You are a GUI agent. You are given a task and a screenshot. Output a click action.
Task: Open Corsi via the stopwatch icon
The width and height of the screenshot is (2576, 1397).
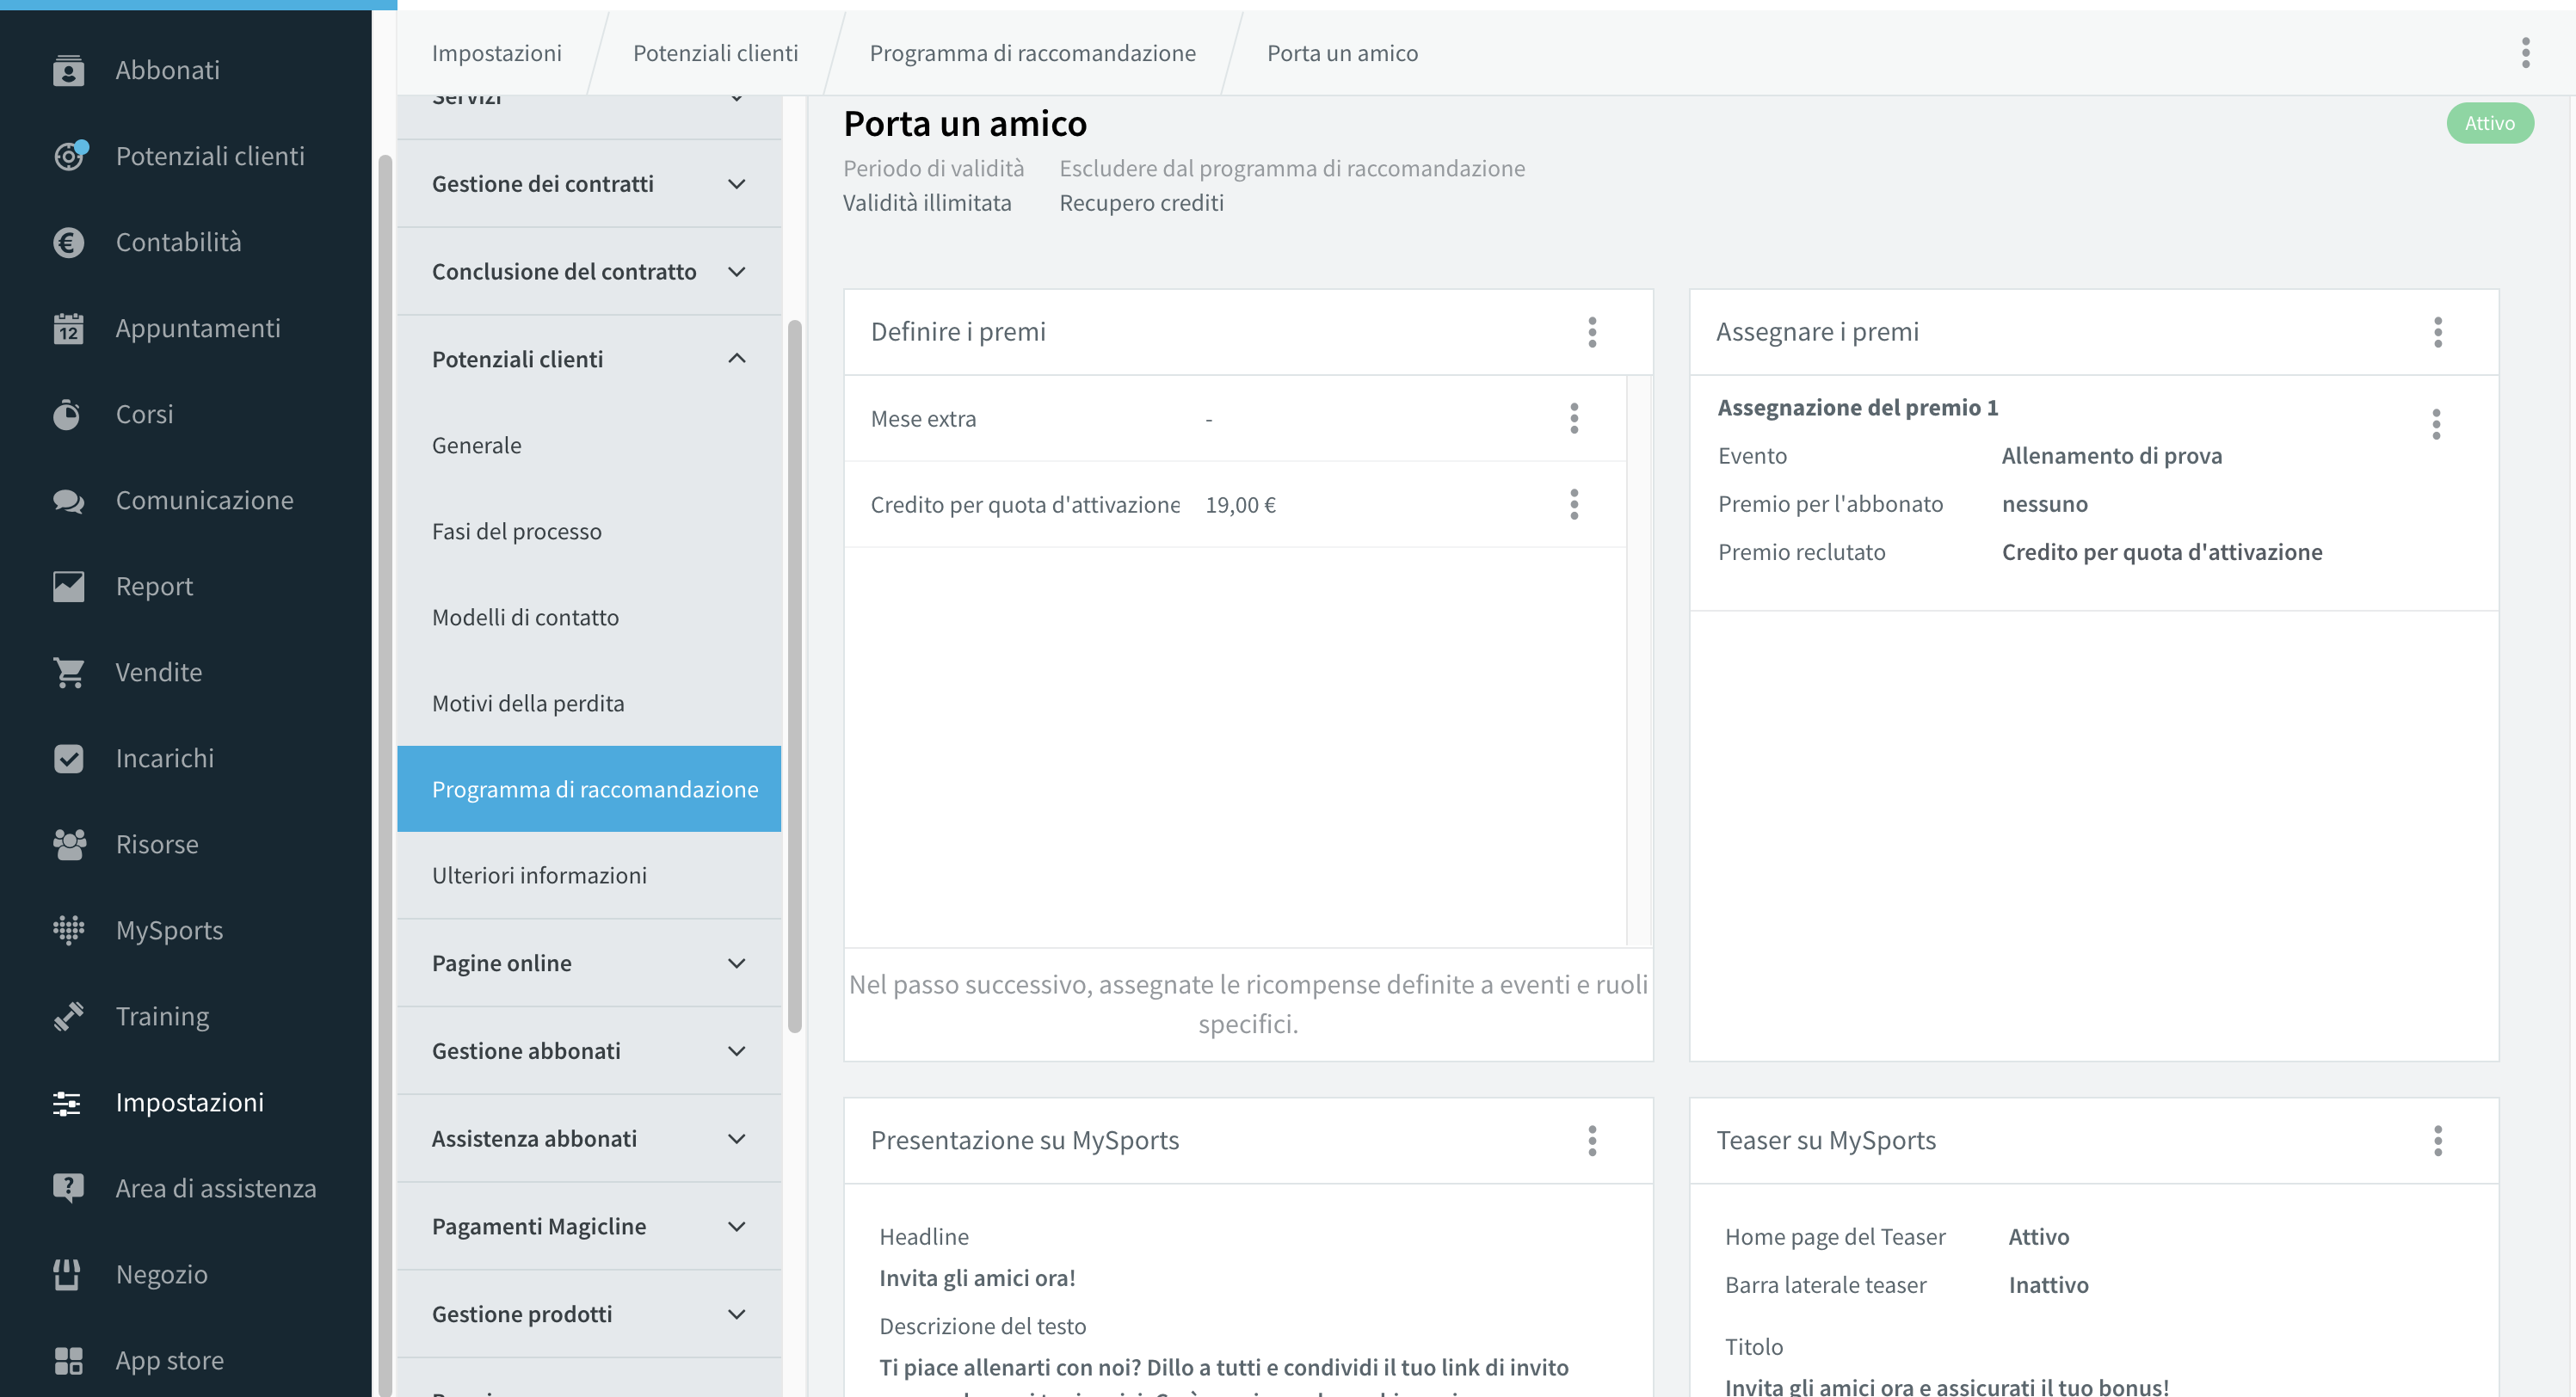(x=67, y=414)
